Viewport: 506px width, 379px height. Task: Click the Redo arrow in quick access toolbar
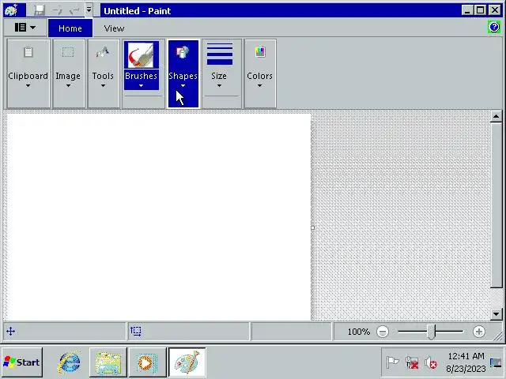[74, 10]
